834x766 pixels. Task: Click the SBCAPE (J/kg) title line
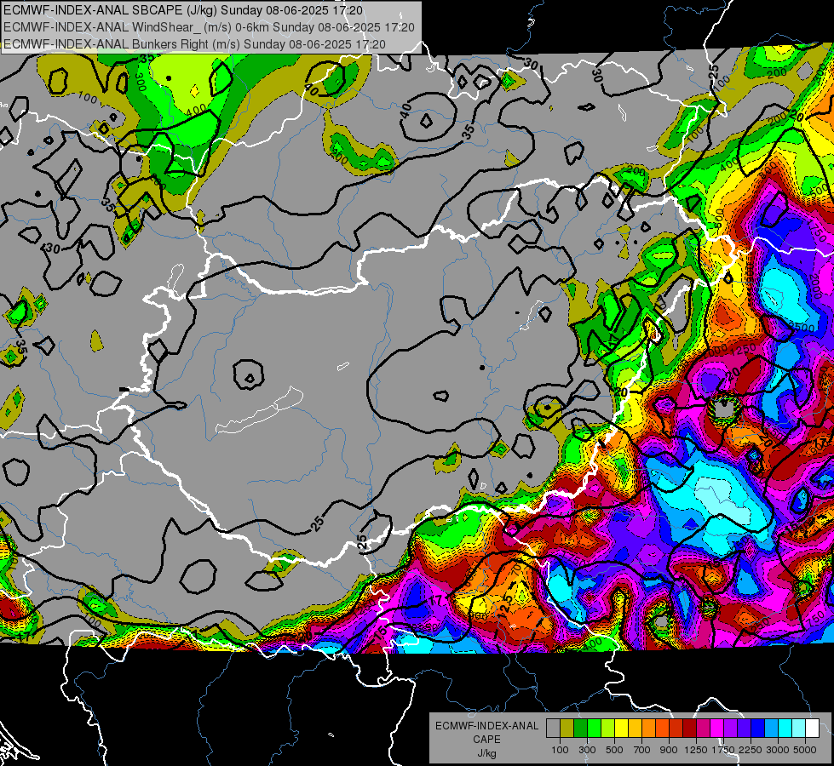pyautogui.click(x=183, y=10)
